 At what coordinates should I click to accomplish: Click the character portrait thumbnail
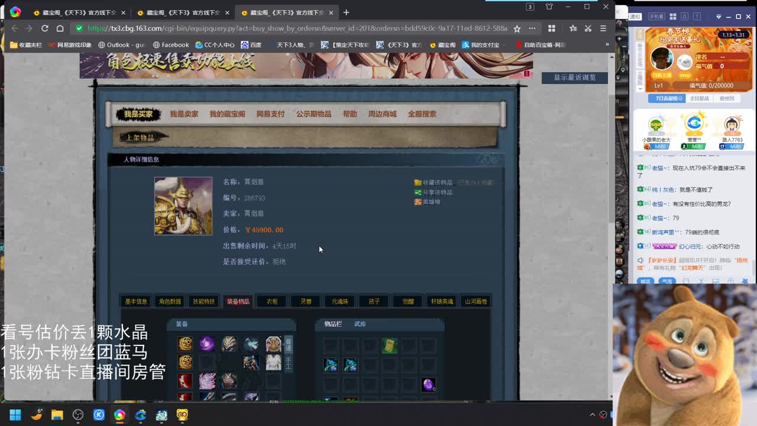click(183, 206)
